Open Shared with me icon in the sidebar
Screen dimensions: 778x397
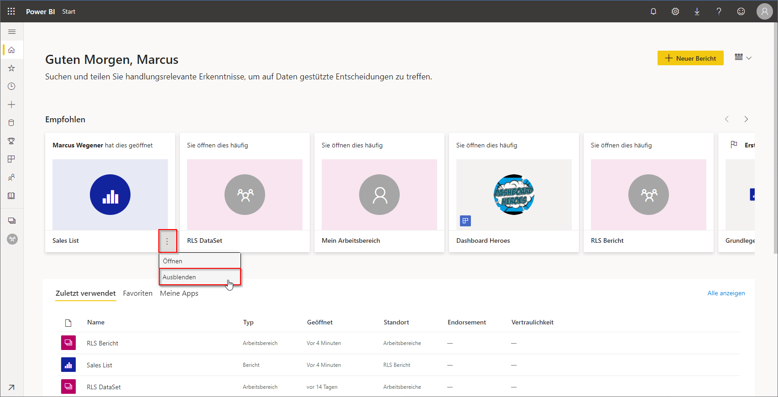[12, 178]
